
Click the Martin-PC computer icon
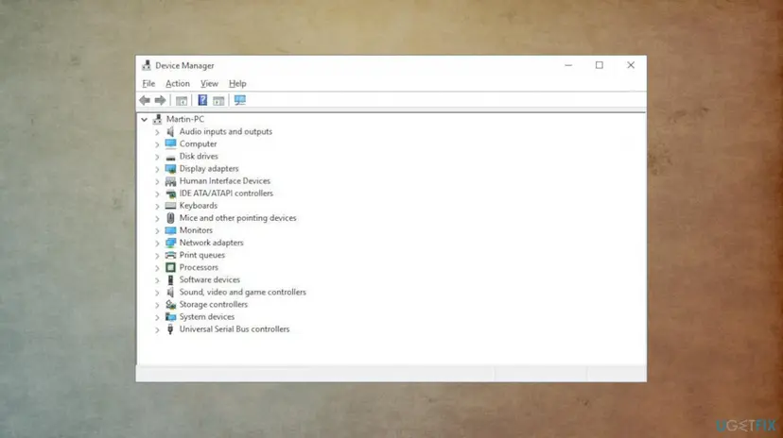[158, 119]
